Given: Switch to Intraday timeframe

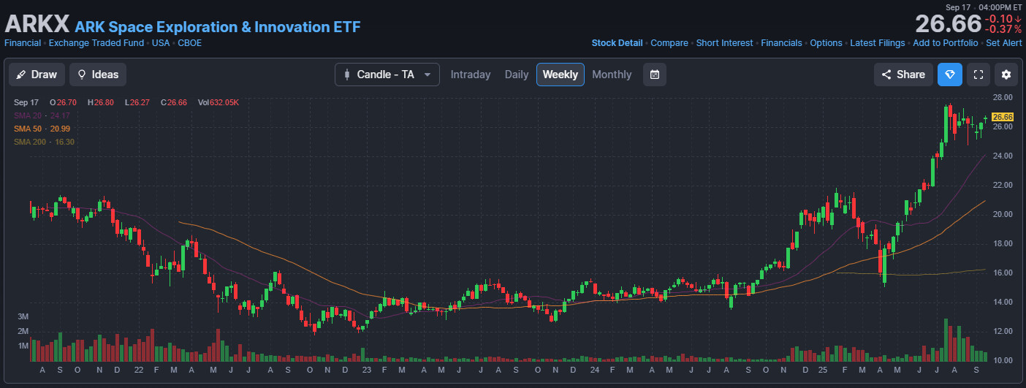Looking at the screenshot, I should [471, 75].
